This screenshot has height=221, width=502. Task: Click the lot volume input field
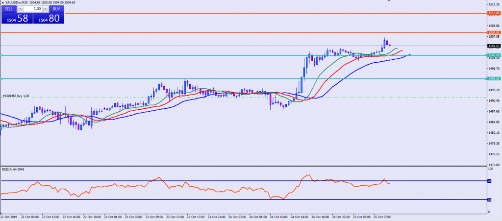[32, 9]
